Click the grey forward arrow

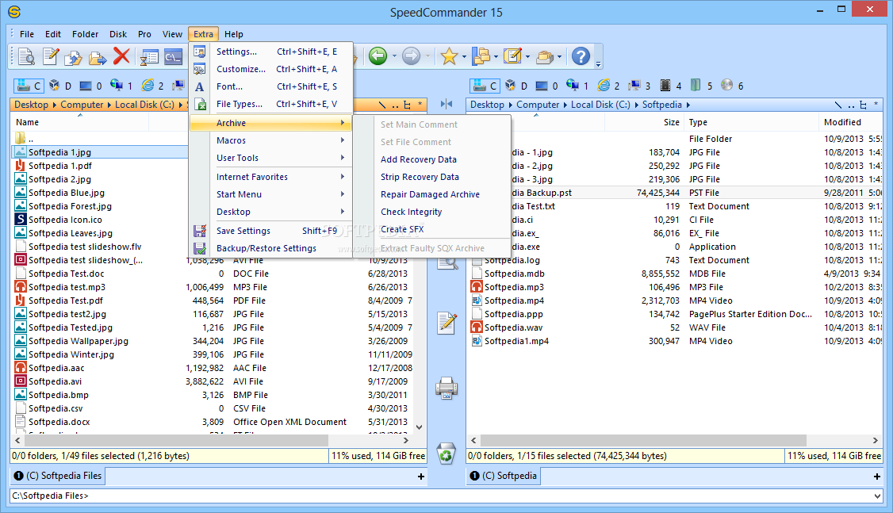pyautogui.click(x=411, y=56)
